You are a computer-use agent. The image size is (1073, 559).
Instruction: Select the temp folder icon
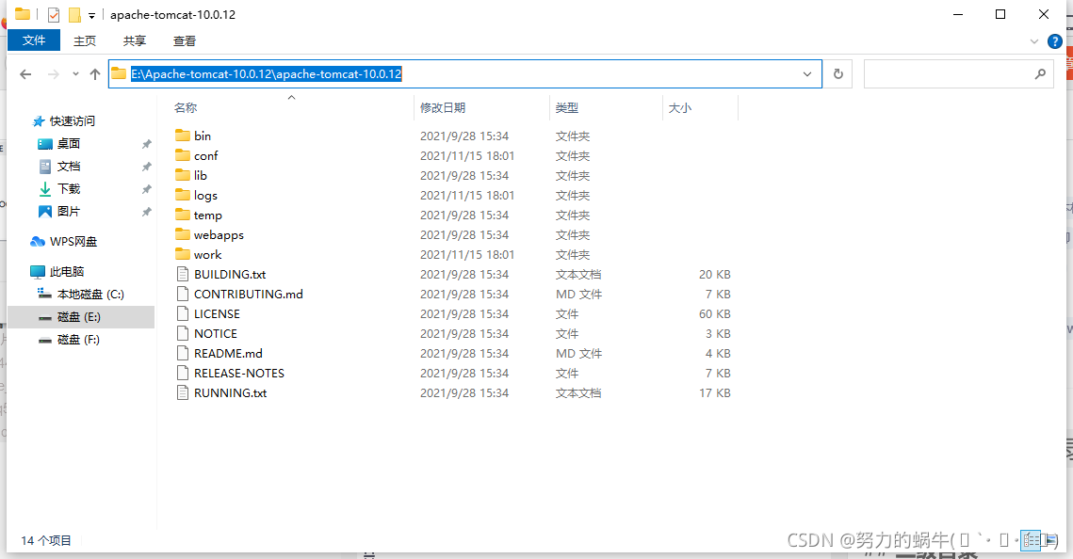coord(182,215)
